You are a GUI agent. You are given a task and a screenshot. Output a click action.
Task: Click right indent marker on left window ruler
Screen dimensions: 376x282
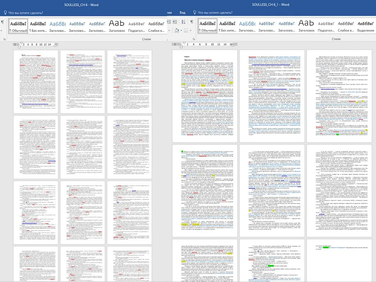point(55,45)
